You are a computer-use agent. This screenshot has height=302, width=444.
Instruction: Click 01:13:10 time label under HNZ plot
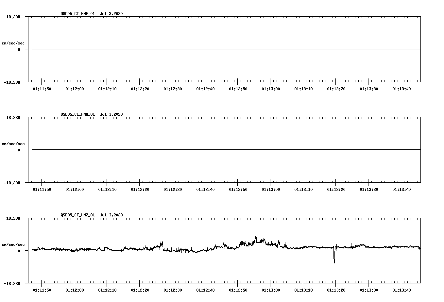(303, 290)
